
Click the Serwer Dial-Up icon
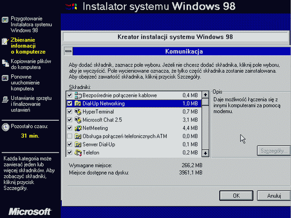pos(78,144)
